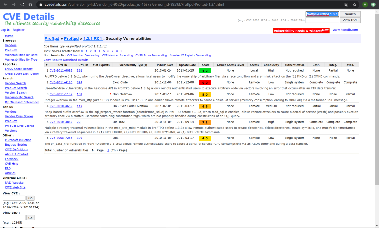Bookmark this page with star icon
This screenshot has height=228, width=379.
(x=355, y=5)
